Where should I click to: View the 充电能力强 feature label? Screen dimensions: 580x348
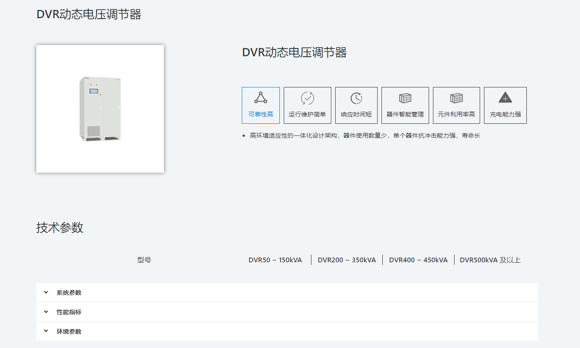pos(505,115)
